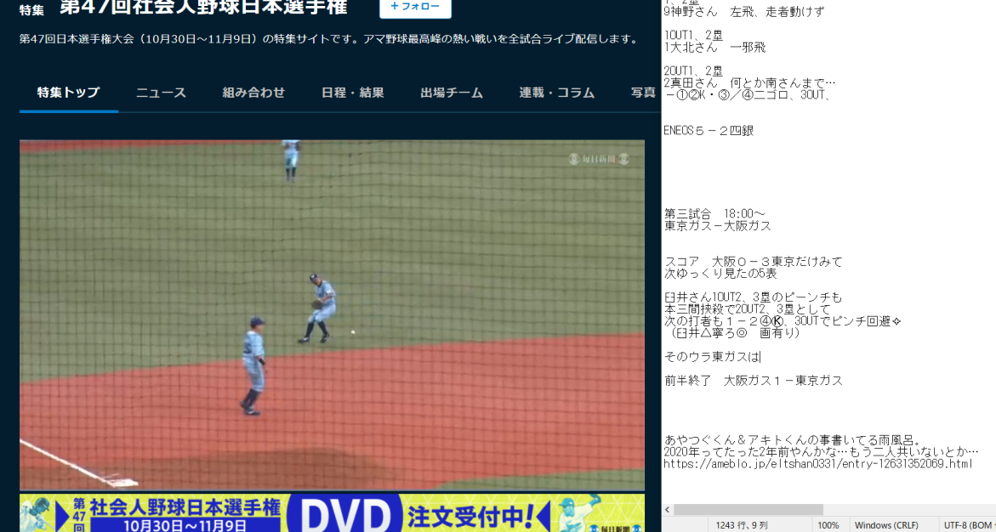This screenshot has height=532, width=996.
Task: Click the 'スコア 大阪０－３東京だけみて' line
Action: (x=754, y=262)
